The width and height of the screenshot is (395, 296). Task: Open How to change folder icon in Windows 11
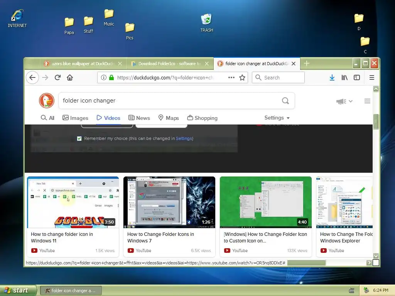(x=62, y=237)
